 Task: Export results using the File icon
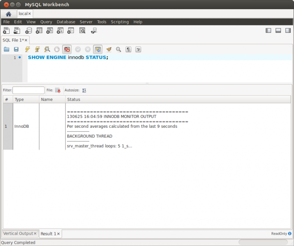coord(58,90)
